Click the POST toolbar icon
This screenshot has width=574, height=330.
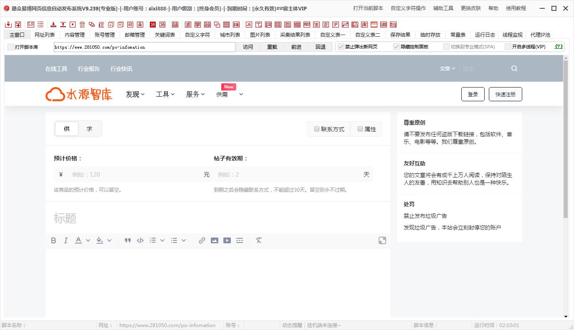point(307,25)
